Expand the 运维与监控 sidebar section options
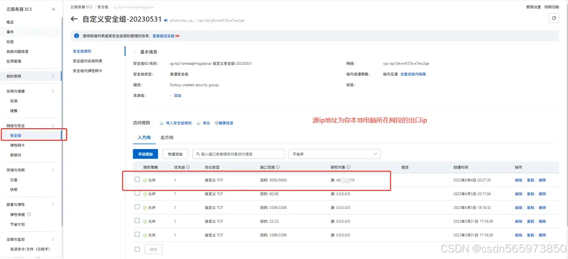This screenshot has width=568, height=259. 53,239
